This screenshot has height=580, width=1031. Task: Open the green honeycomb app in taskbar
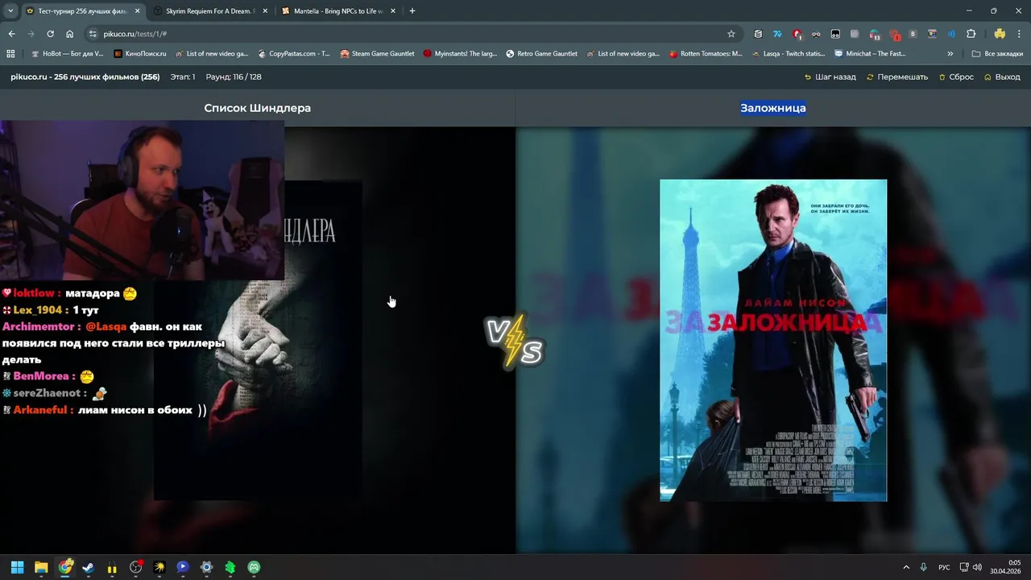(x=230, y=567)
